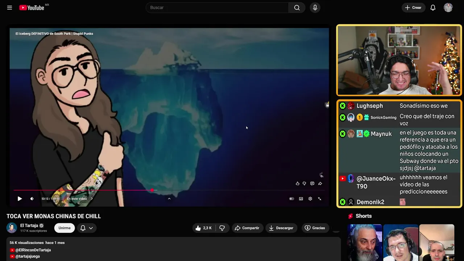Click the Kick icon beside Lughseph

pyautogui.click(x=343, y=106)
